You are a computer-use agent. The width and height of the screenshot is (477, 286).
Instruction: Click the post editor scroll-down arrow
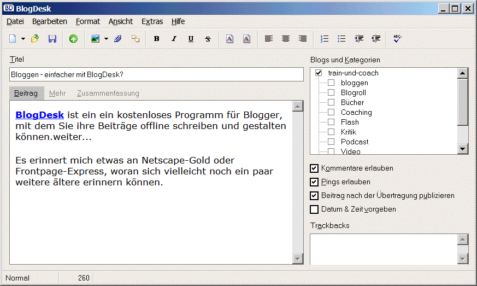click(x=298, y=259)
